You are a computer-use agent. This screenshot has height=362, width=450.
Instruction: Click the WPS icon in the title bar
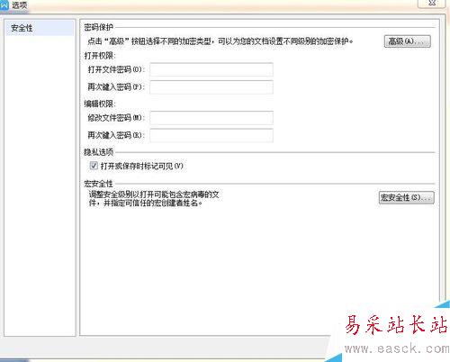pos(4,5)
